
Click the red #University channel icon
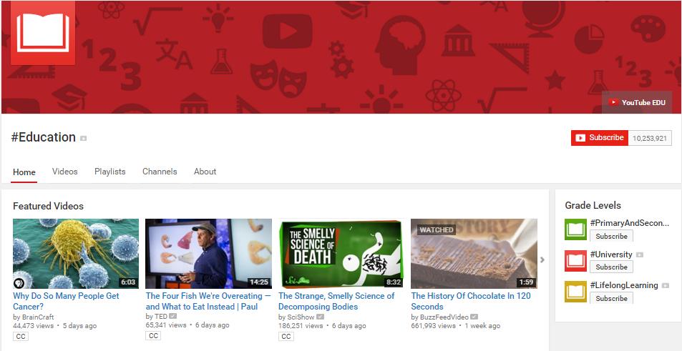coord(575,261)
